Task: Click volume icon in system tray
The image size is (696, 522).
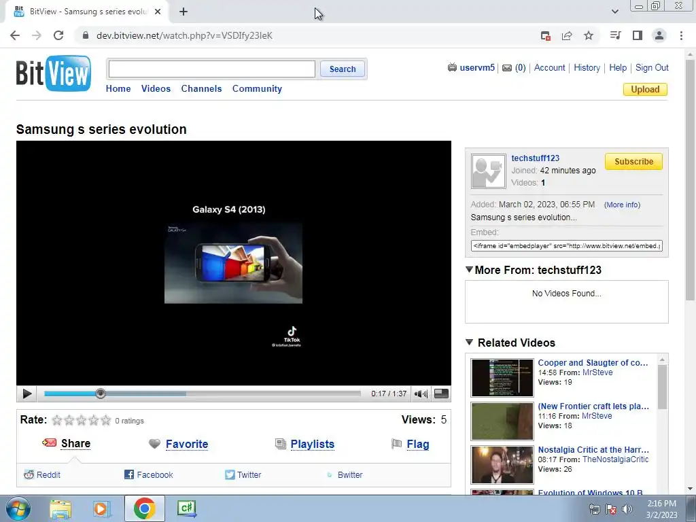Action: tap(627, 509)
